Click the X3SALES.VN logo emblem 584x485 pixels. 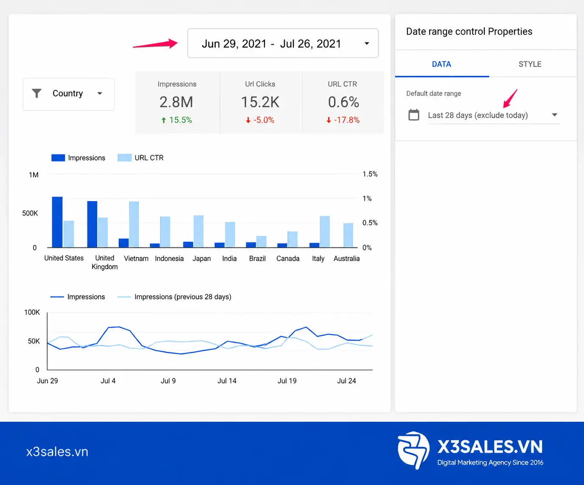tap(413, 450)
